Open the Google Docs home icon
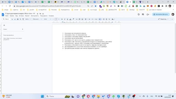 pos(3,15)
